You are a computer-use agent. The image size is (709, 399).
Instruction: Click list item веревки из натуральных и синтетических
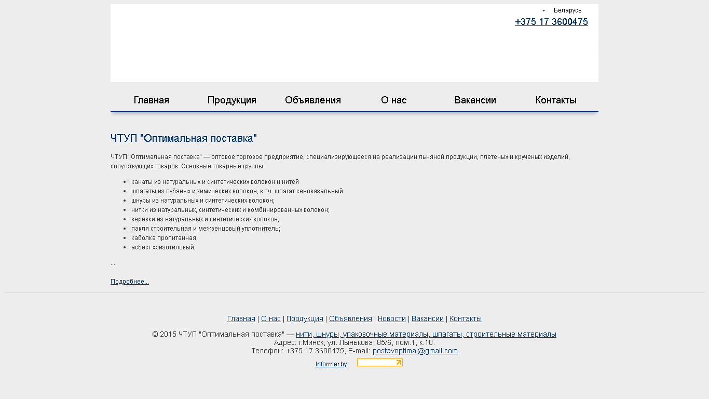[205, 219]
